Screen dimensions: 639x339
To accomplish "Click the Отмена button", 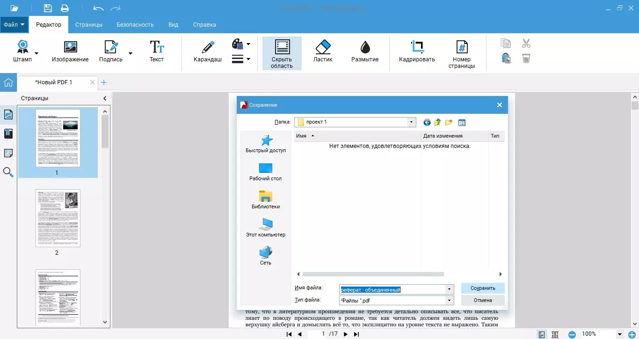I will click(x=483, y=300).
